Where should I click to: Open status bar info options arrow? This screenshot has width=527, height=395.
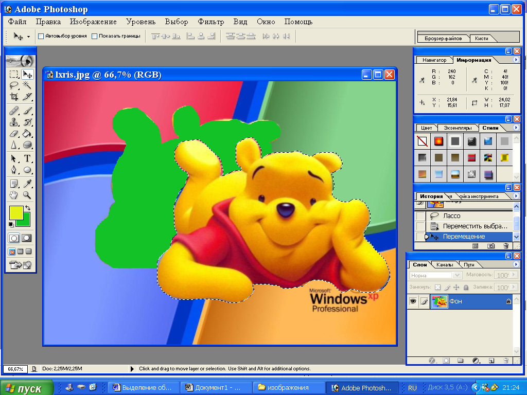(132, 369)
